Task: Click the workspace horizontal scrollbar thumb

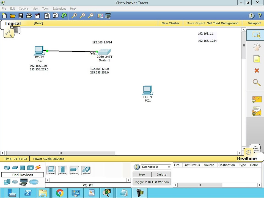Action: [61, 153]
